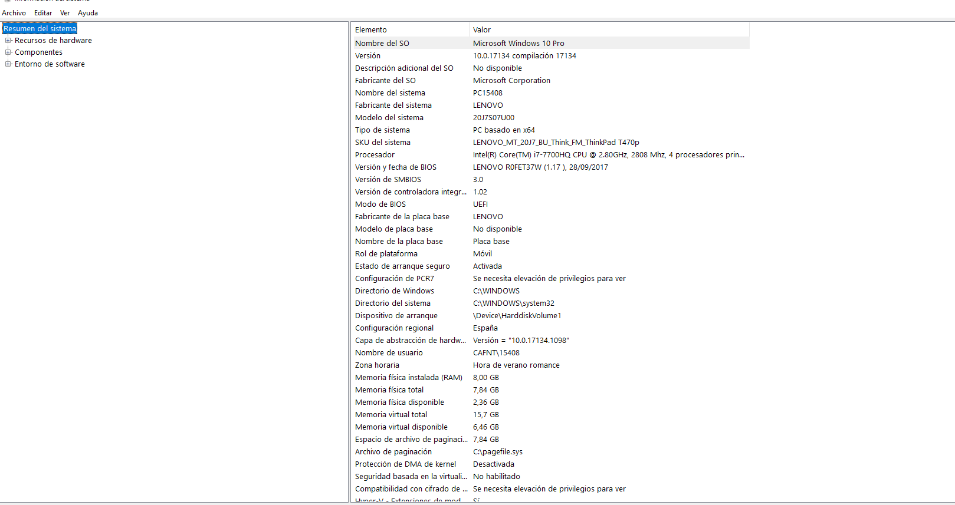Select the Procesador row label
955x505 pixels.
tap(375, 154)
